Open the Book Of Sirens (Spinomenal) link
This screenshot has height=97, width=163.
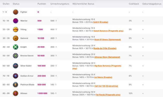(x=108, y=40)
